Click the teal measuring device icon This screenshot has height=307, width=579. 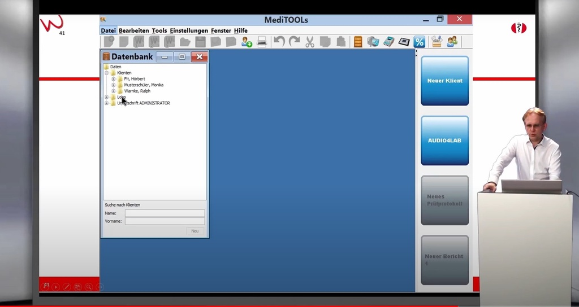pos(388,42)
